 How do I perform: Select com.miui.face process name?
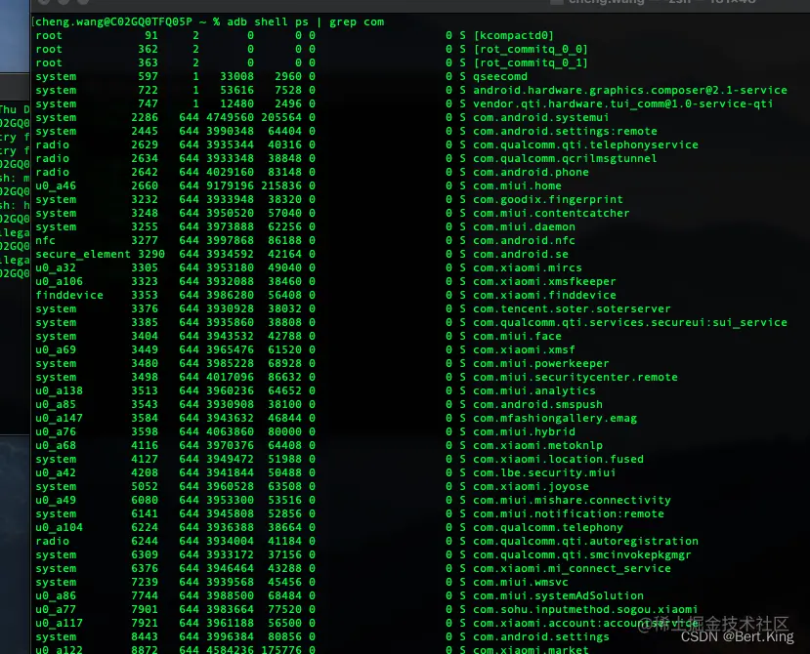point(517,337)
